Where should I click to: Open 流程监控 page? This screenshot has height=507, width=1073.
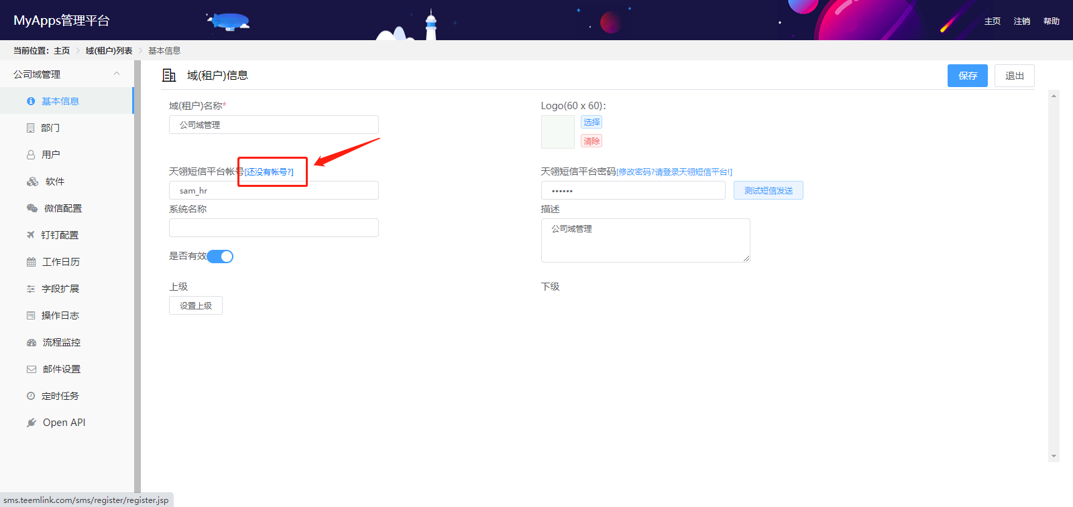tap(66, 342)
